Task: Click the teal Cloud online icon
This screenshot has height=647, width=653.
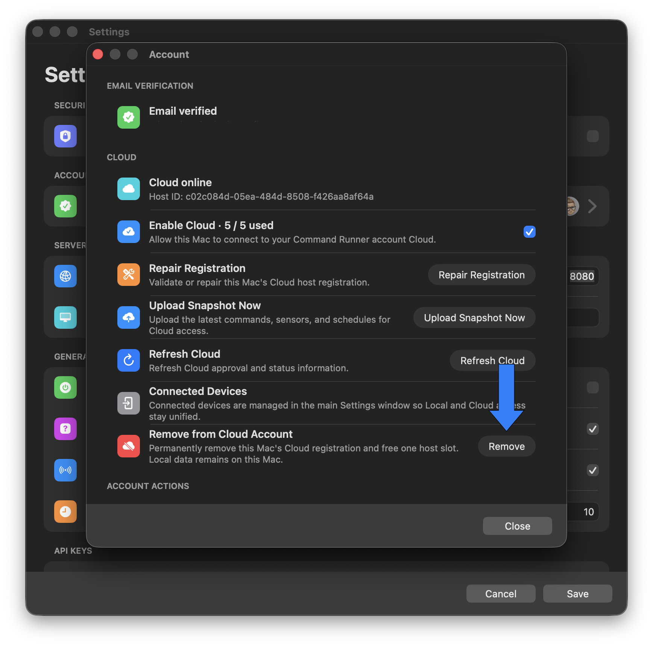Action: click(x=129, y=189)
